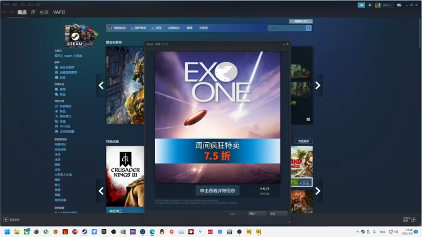This screenshot has width=422, height=237.
Task: Click the next-news button in the news dialog footer
Action: [257, 214]
